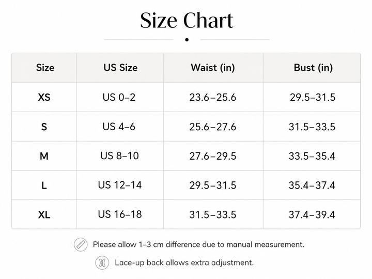The width and height of the screenshot is (372, 279).
Task: Click the US 8–10 cell
Action: point(119,156)
